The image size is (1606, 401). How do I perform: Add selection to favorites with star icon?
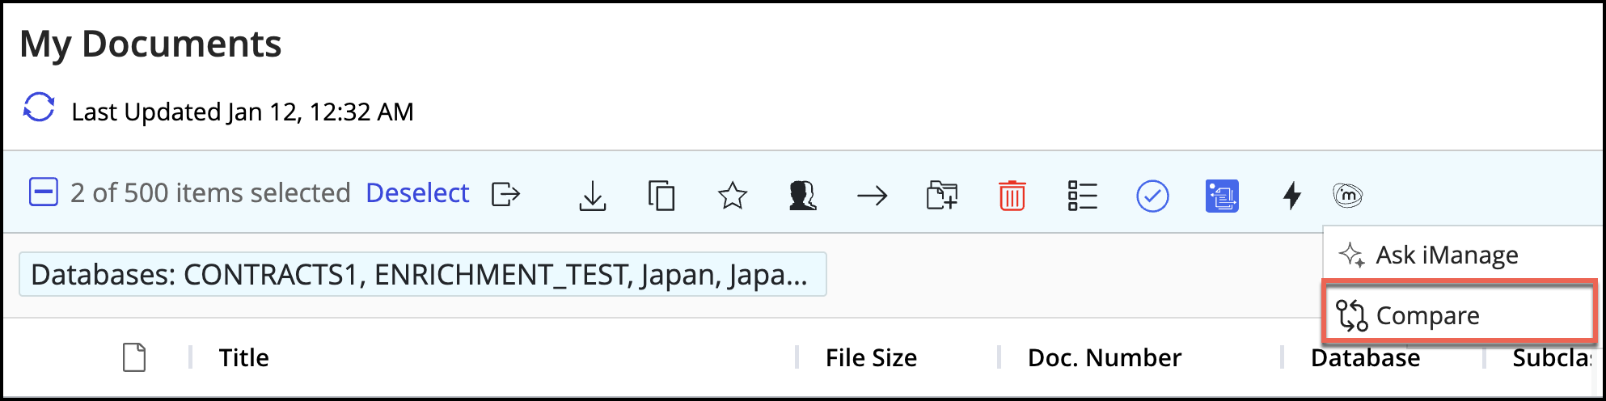point(733,196)
